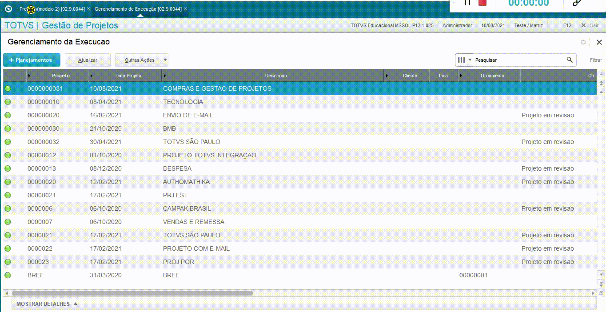Image resolution: width=606 pixels, height=312 pixels.
Task: Click the green status icon of project 0000021
Action: click(x=8, y=235)
